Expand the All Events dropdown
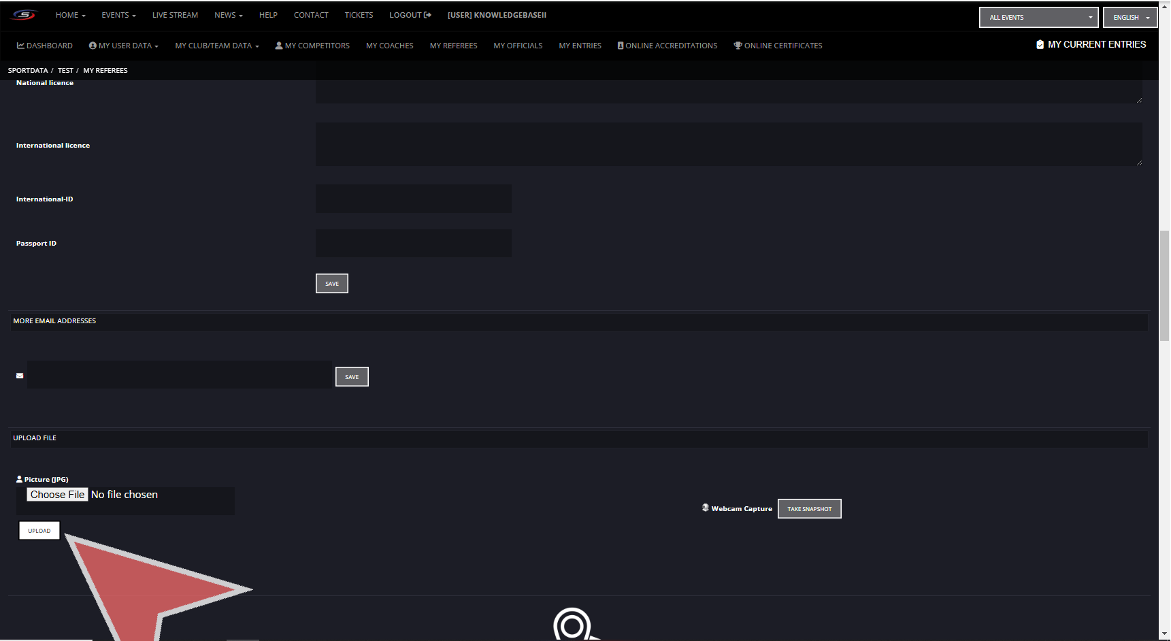The height and width of the screenshot is (641, 1171). point(1038,18)
